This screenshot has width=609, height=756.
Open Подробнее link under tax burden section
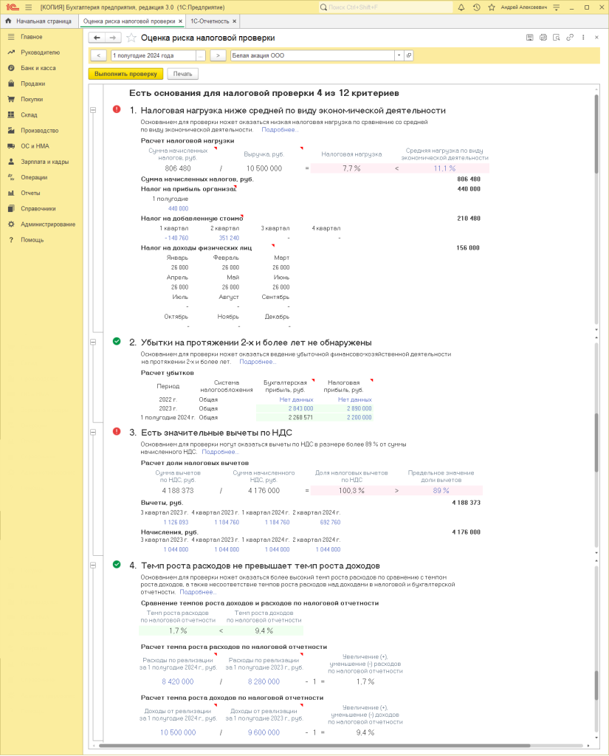point(280,129)
